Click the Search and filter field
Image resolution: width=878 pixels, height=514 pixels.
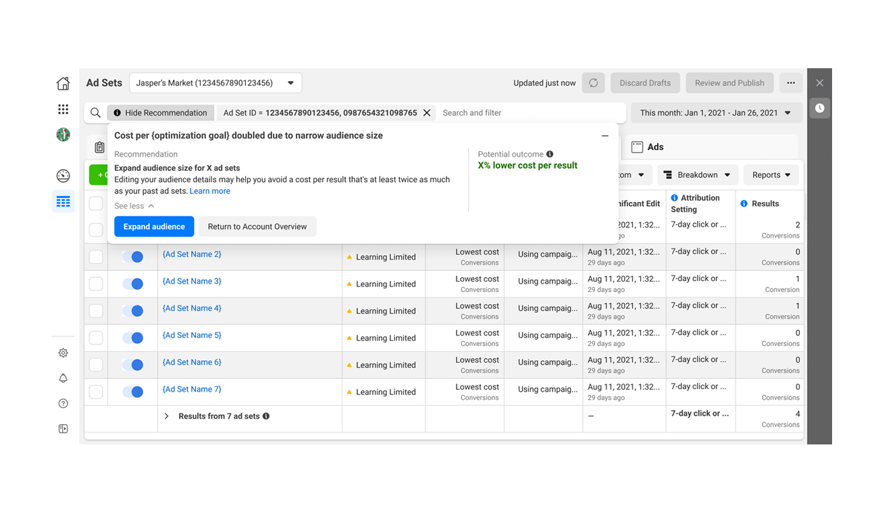coord(530,113)
